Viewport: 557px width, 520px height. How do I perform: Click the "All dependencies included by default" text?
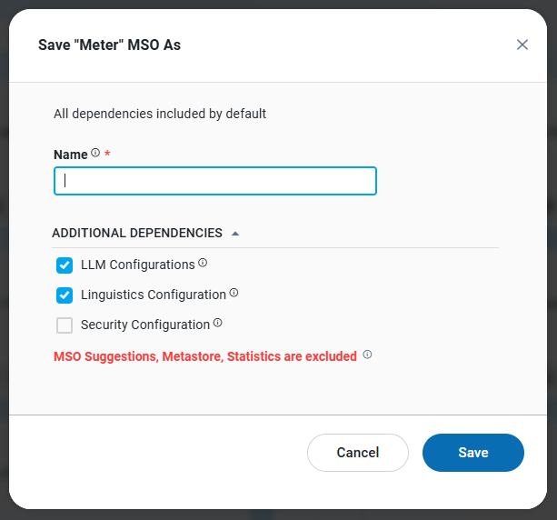(160, 115)
